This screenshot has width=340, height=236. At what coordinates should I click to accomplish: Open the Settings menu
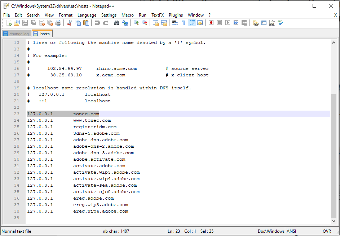pyautogui.click(x=109, y=15)
